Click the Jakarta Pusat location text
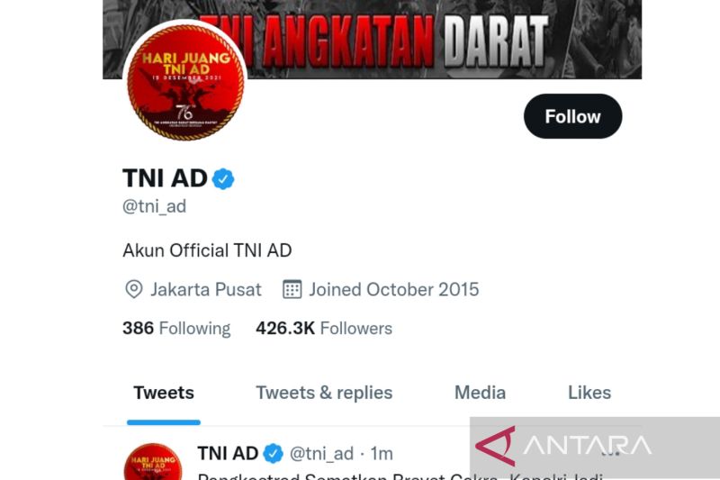 pos(206,289)
